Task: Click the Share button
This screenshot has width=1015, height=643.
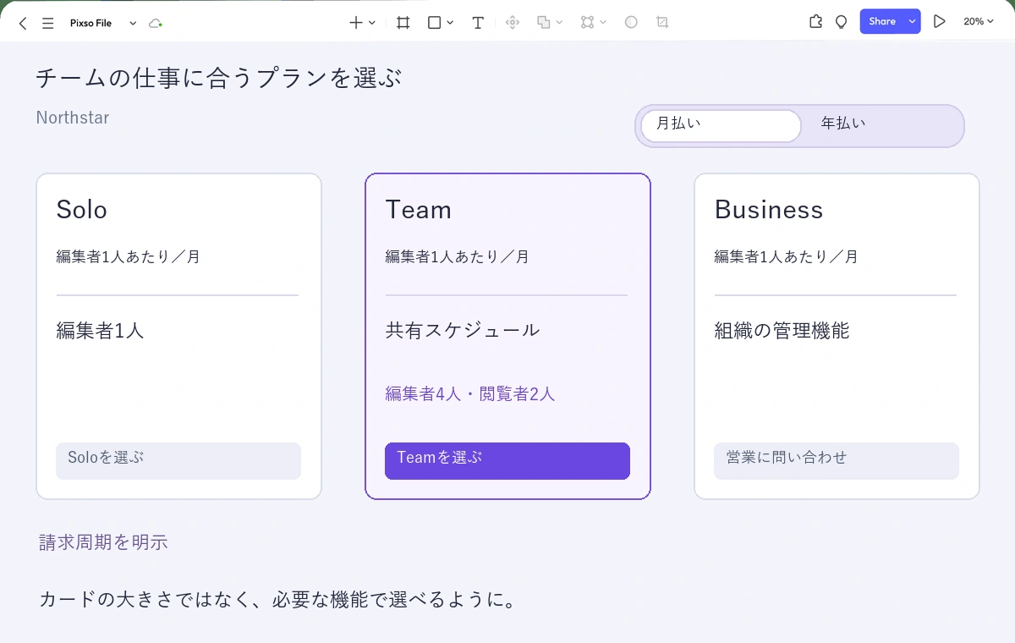Action: pos(882,22)
